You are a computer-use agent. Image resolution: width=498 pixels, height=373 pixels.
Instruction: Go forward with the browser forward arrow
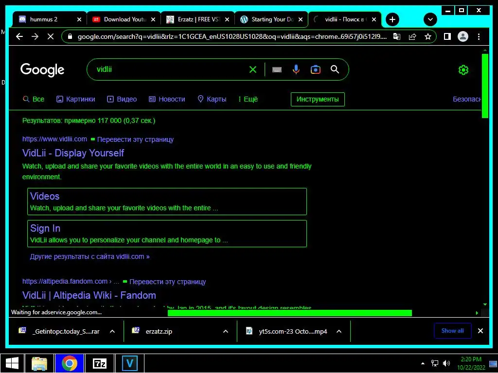pyautogui.click(x=35, y=36)
